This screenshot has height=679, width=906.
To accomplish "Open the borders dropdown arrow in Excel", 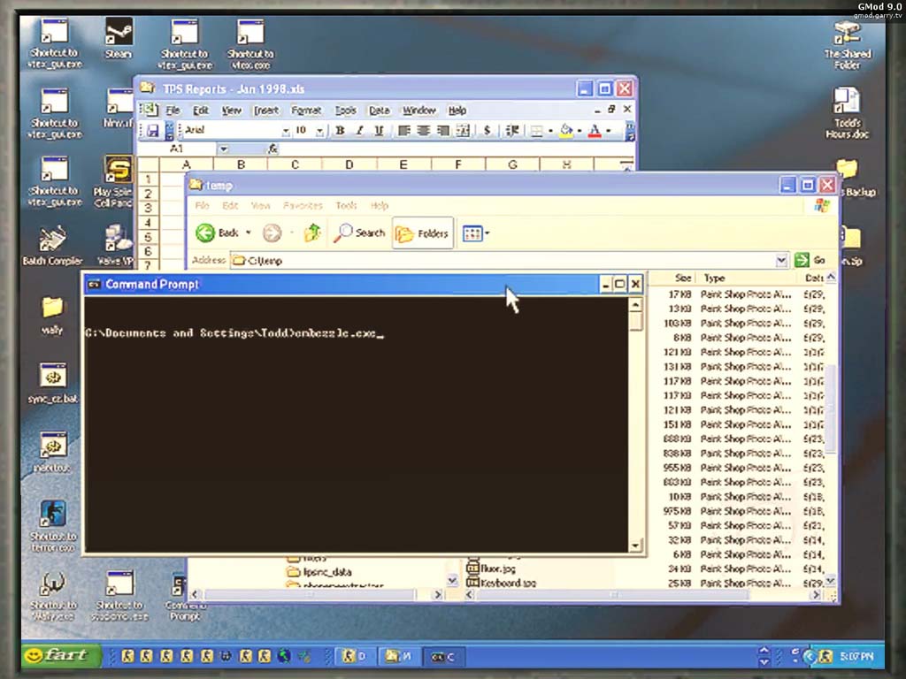I will point(550,131).
